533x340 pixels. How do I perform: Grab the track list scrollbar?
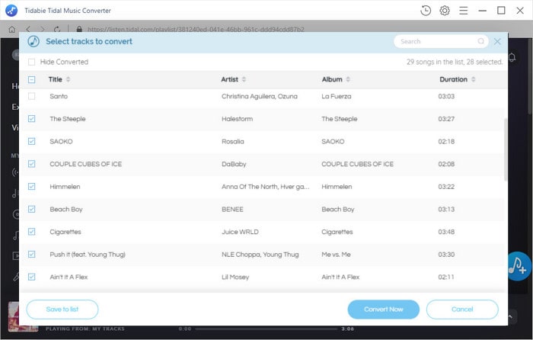pos(506,149)
